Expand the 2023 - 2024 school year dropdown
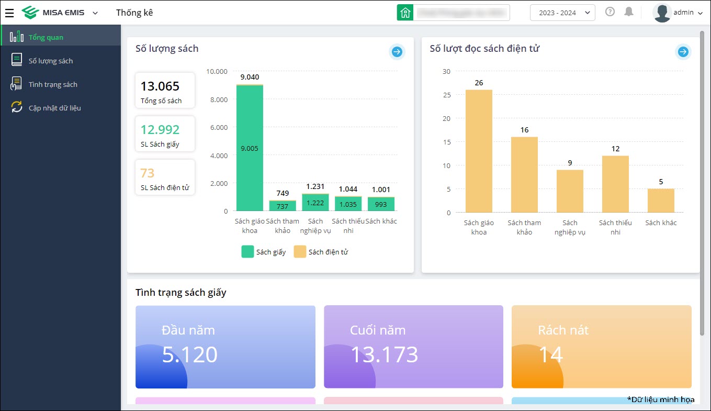711x411 pixels. [x=562, y=13]
